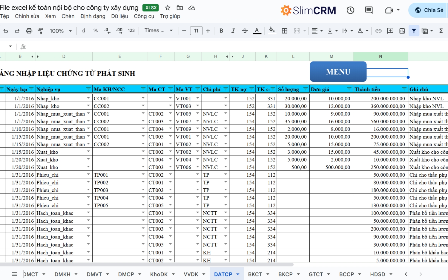
Task: Decrease font size with minus
Action: [184, 30]
